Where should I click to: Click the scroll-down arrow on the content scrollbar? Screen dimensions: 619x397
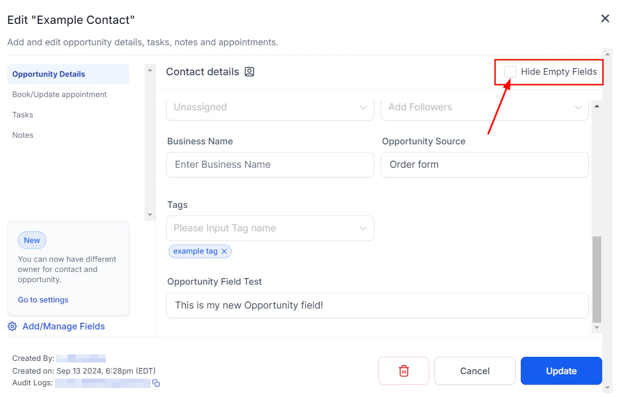[x=596, y=328]
